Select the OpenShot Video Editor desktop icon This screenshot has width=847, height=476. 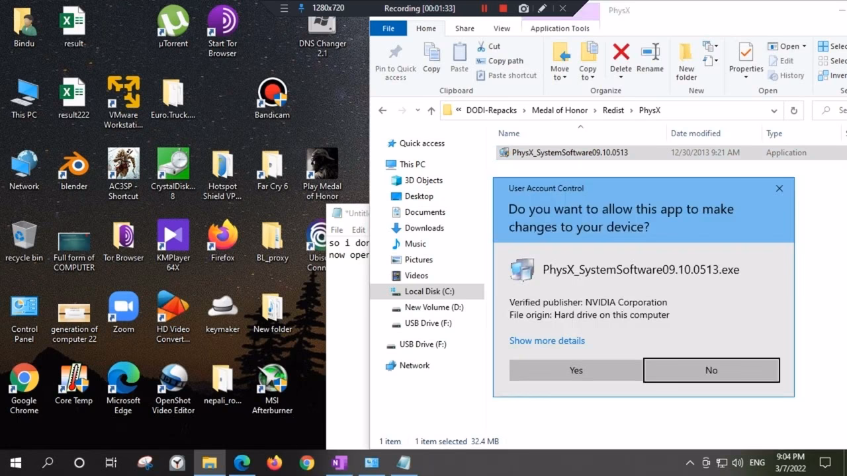click(173, 389)
